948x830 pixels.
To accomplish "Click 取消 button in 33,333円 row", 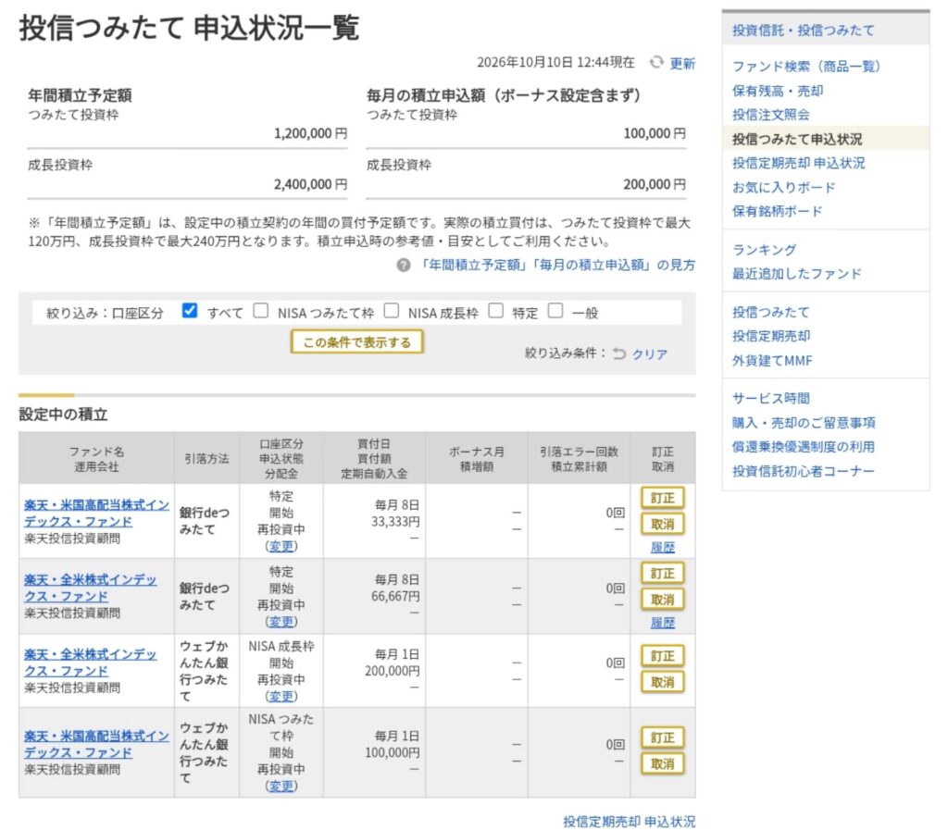I will point(663,524).
